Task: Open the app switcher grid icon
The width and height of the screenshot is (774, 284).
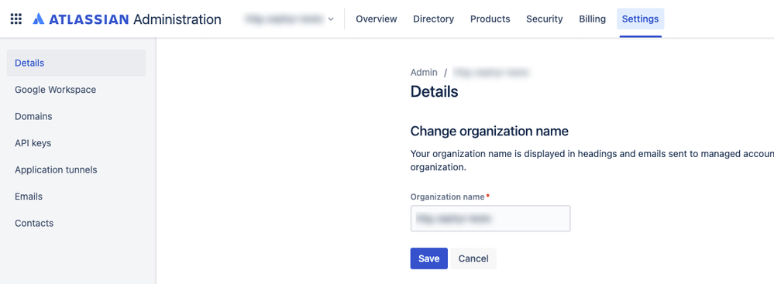Action: pos(15,19)
